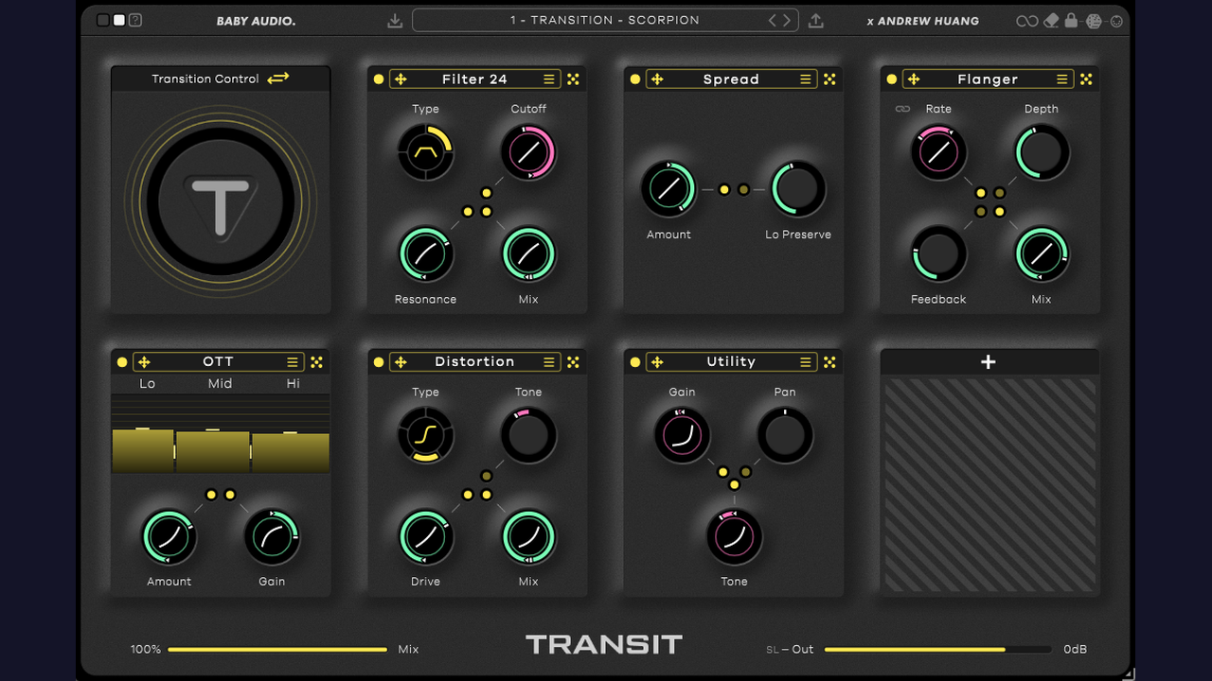Click the Filter 24 randomize dice icon
This screenshot has height=681, width=1212.
(x=573, y=79)
